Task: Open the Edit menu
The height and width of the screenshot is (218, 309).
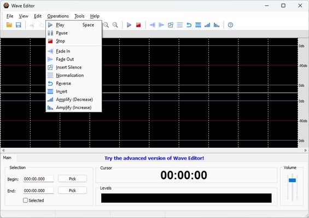Action: coord(38,16)
